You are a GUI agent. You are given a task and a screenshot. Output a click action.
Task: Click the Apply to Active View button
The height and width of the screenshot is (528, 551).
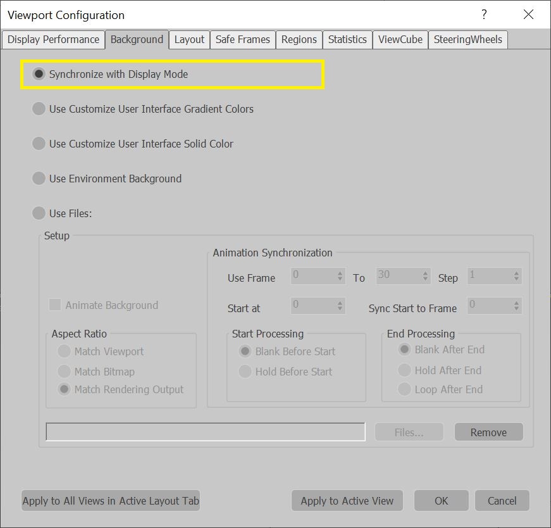pyautogui.click(x=347, y=501)
